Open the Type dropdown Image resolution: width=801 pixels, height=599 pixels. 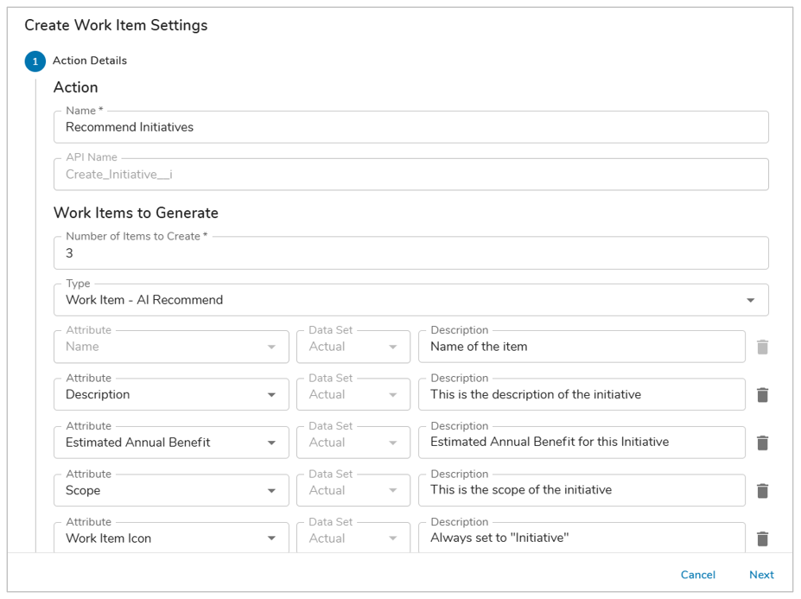click(x=750, y=300)
